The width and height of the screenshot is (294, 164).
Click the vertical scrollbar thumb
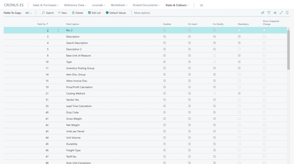coord(288,50)
